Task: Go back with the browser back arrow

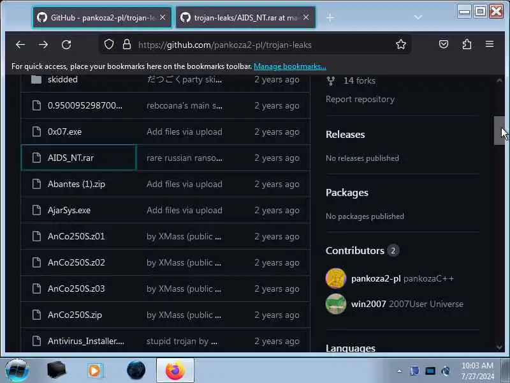Action: coord(20,45)
